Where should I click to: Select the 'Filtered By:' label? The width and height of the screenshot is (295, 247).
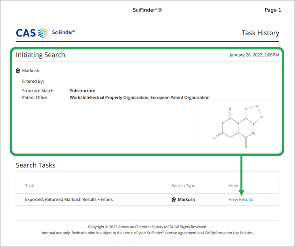pos(33,81)
